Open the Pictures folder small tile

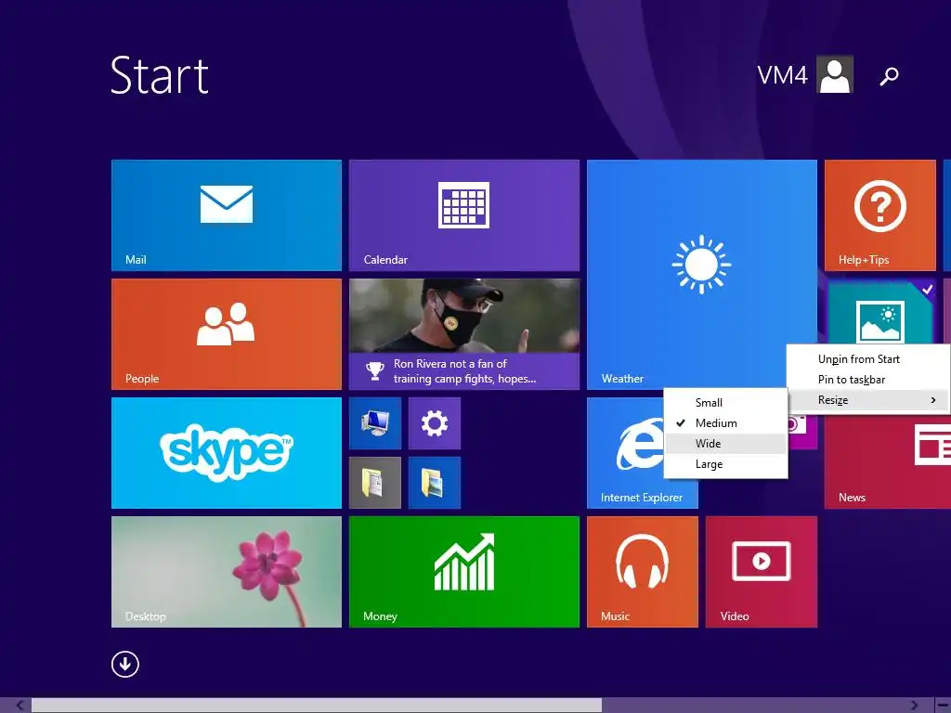point(435,483)
